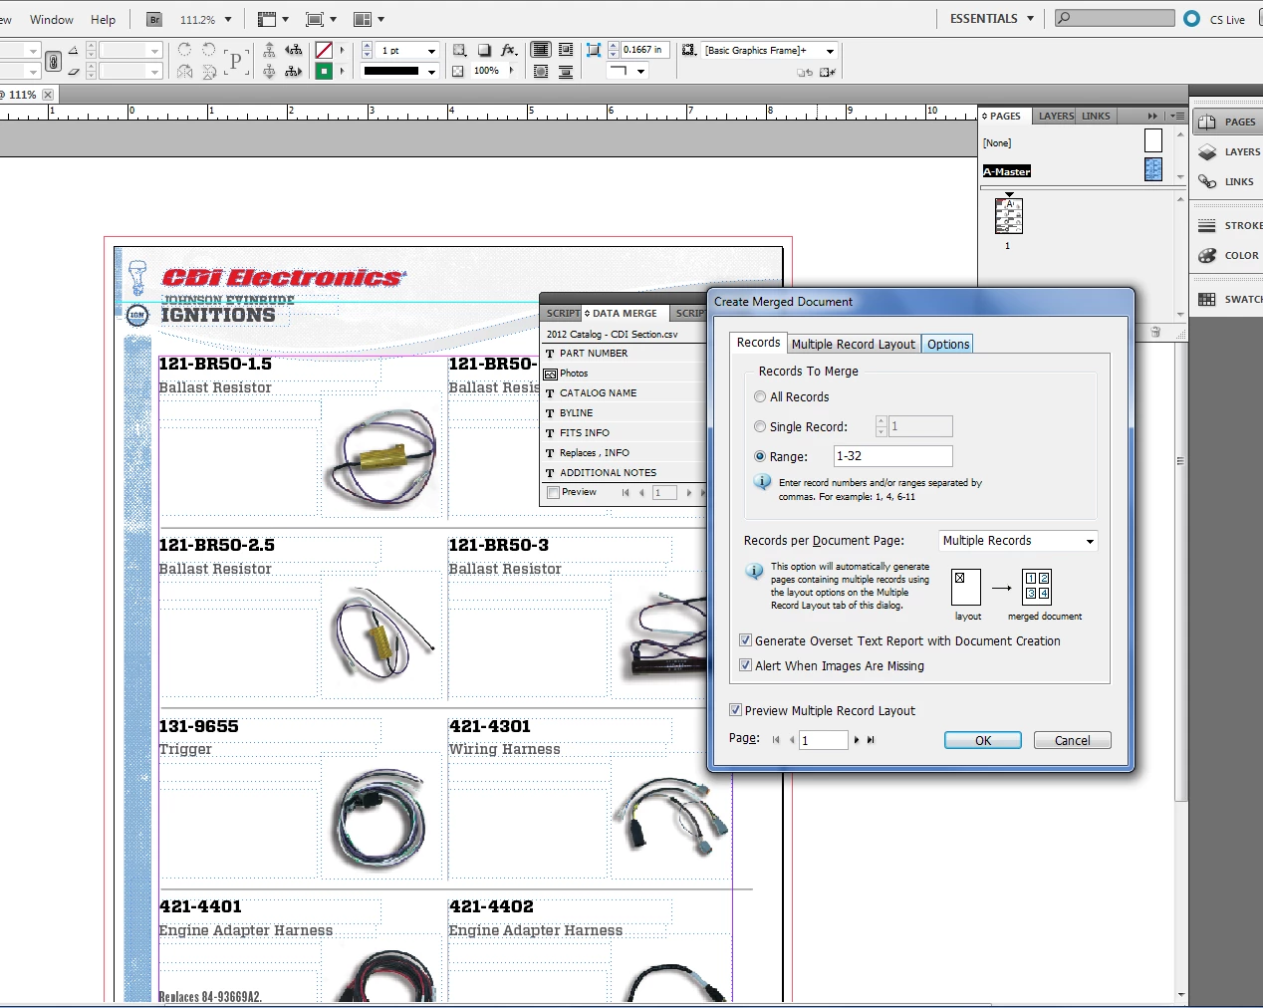The height and width of the screenshot is (1008, 1263).
Task: Click the green stroke color swatch
Action: [x=324, y=71]
